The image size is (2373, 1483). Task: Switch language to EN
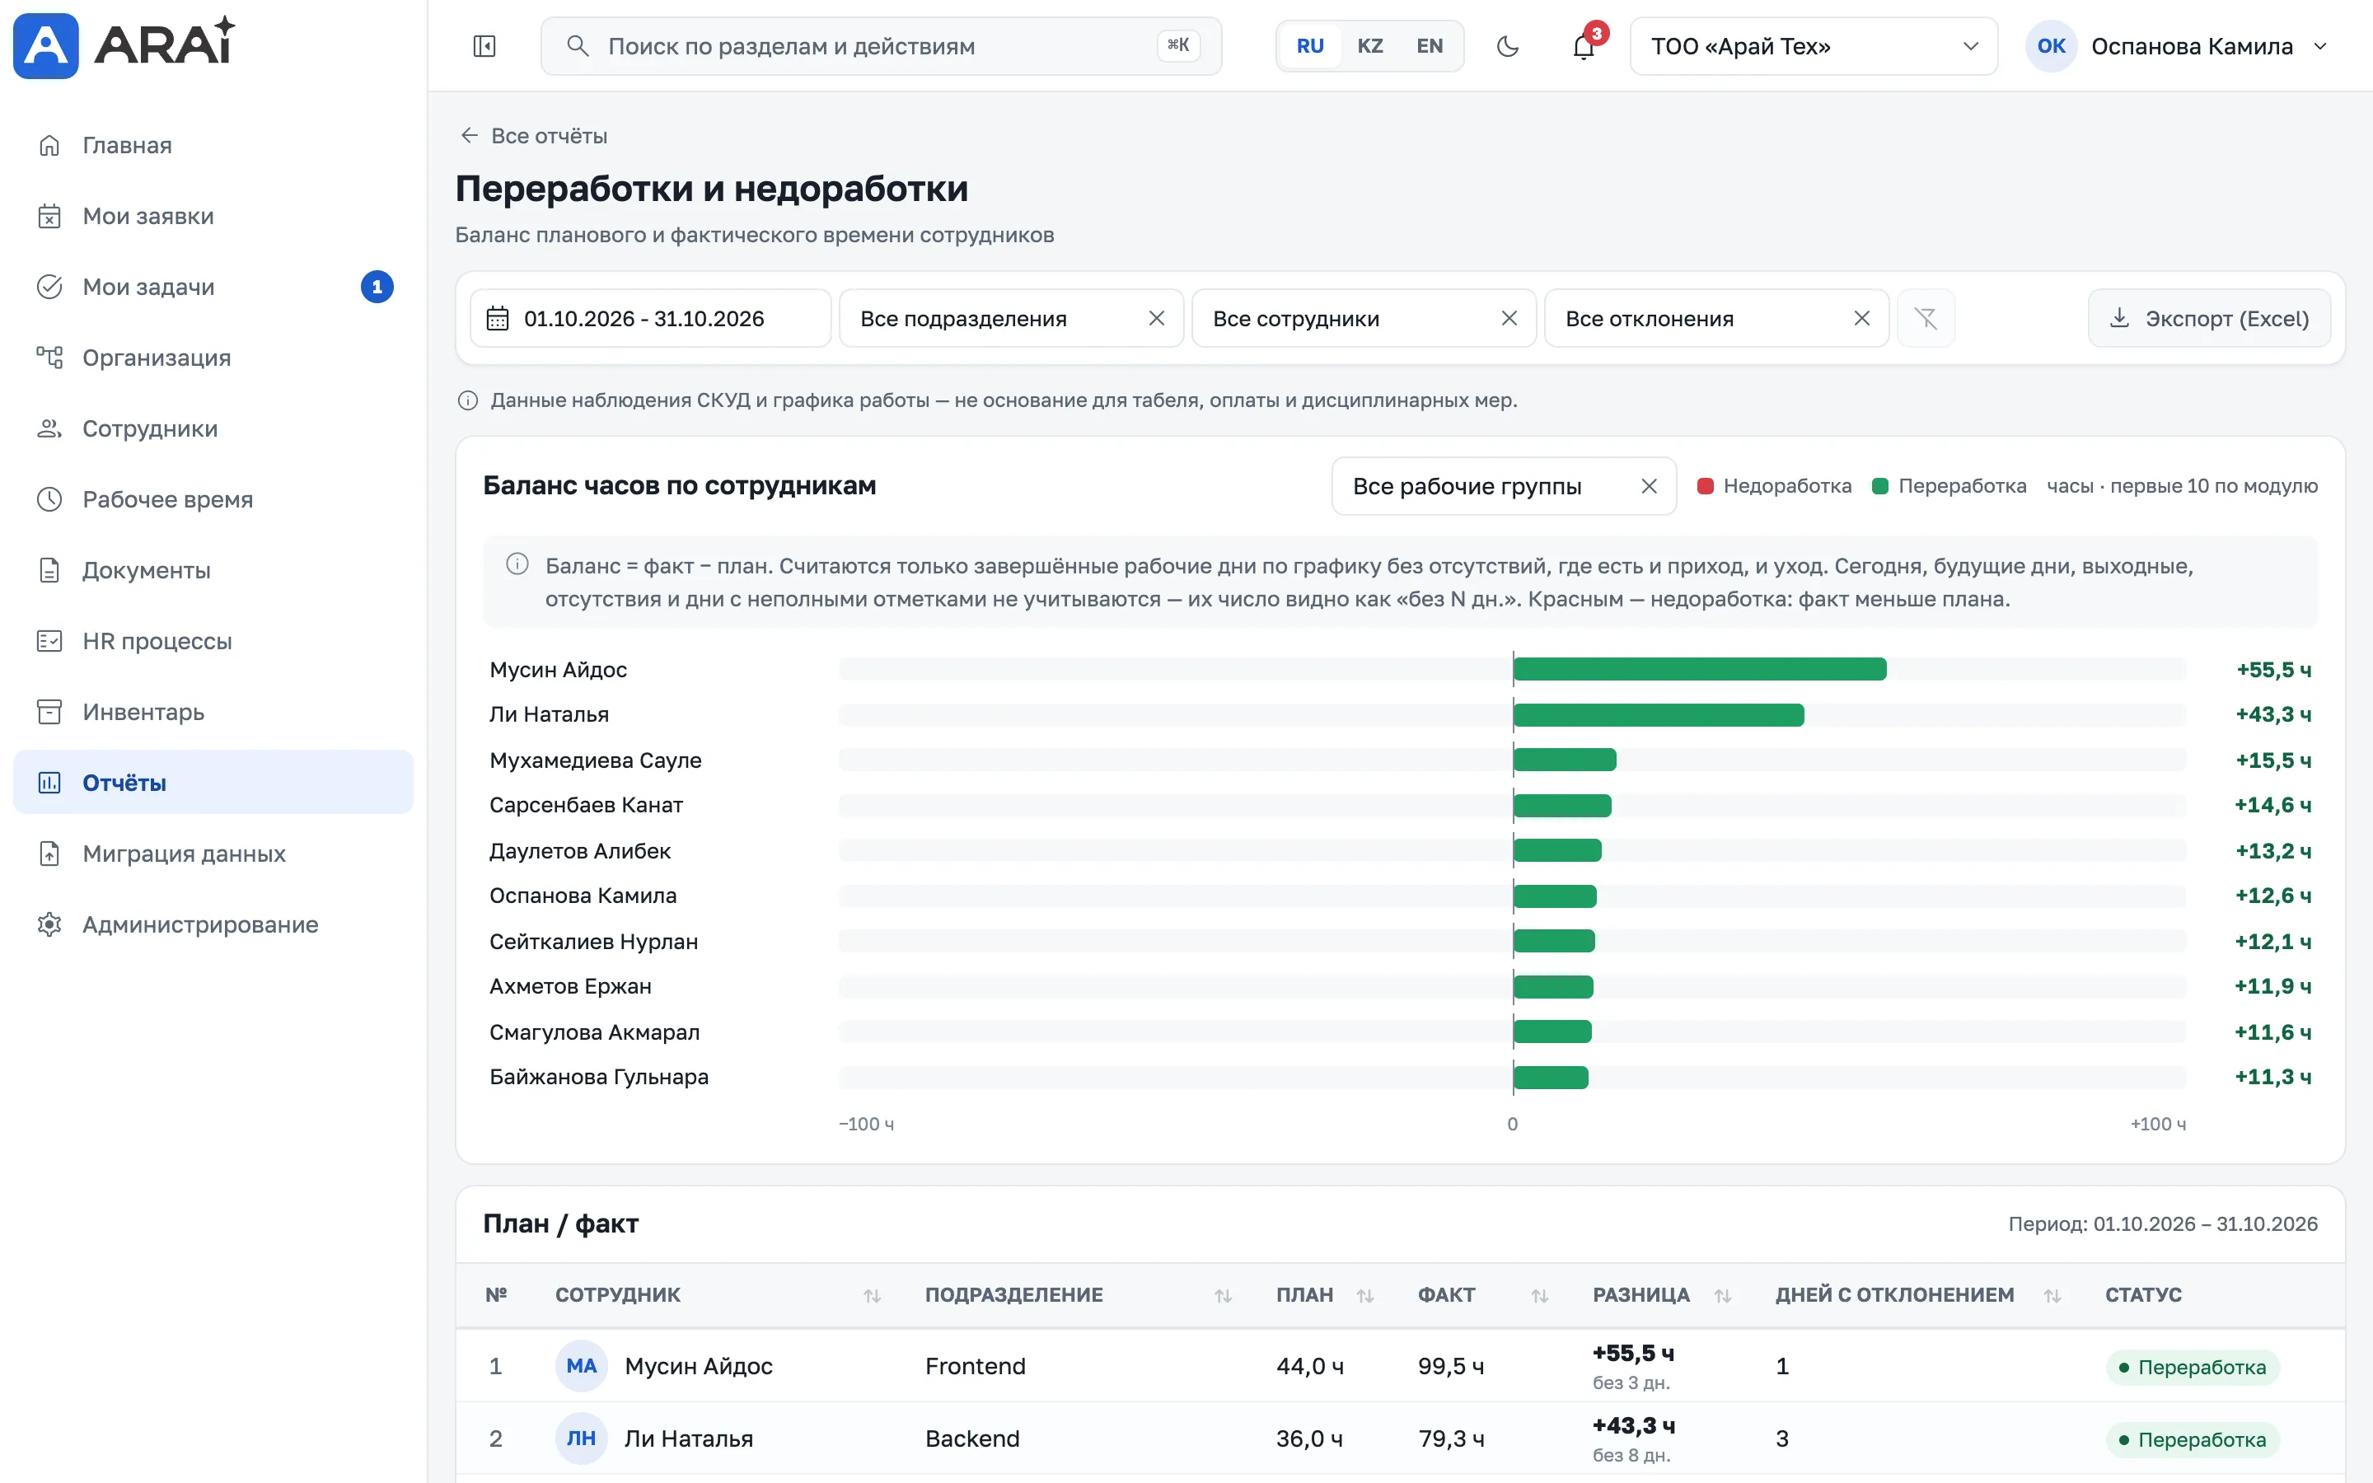click(x=1430, y=46)
